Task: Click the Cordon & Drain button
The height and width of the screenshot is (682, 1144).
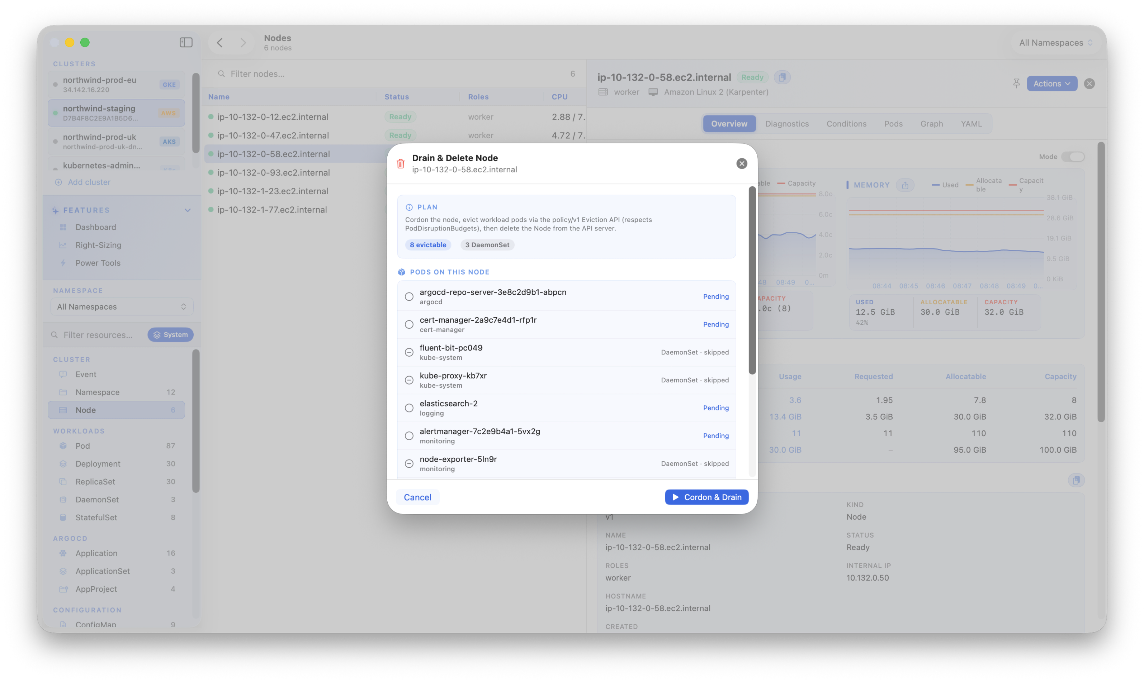Action: click(706, 497)
